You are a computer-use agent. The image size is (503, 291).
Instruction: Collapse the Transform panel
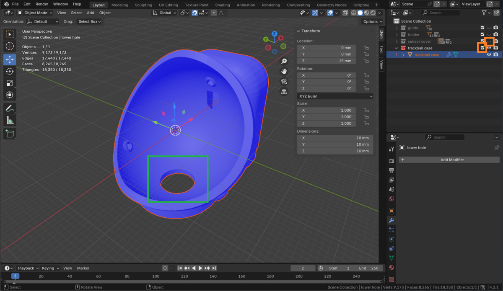tap(298, 31)
